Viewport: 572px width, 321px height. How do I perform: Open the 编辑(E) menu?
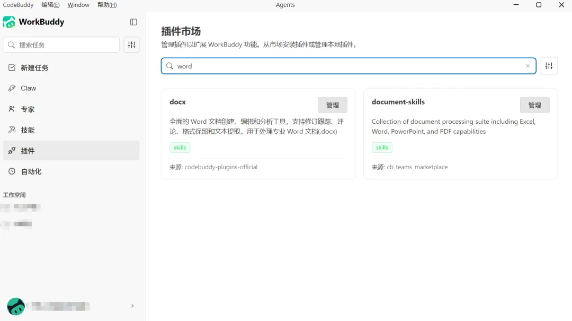(50, 5)
